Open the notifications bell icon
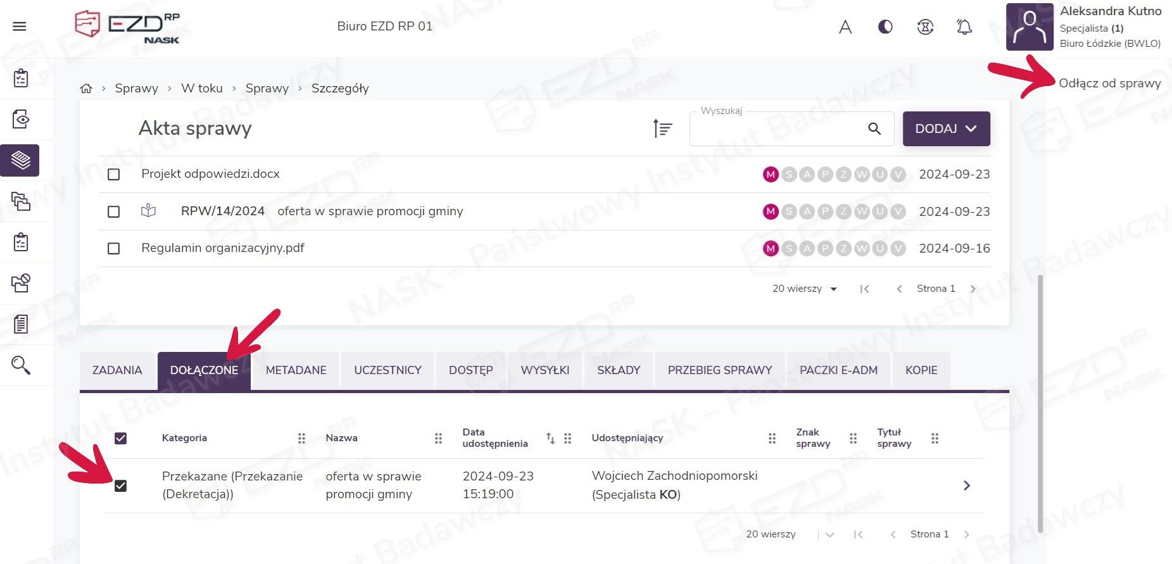The width and height of the screenshot is (1172, 564). (x=964, y=27)
